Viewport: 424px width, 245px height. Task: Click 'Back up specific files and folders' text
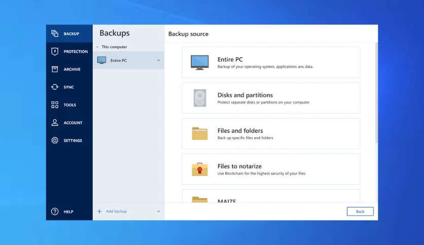point(245,138)
